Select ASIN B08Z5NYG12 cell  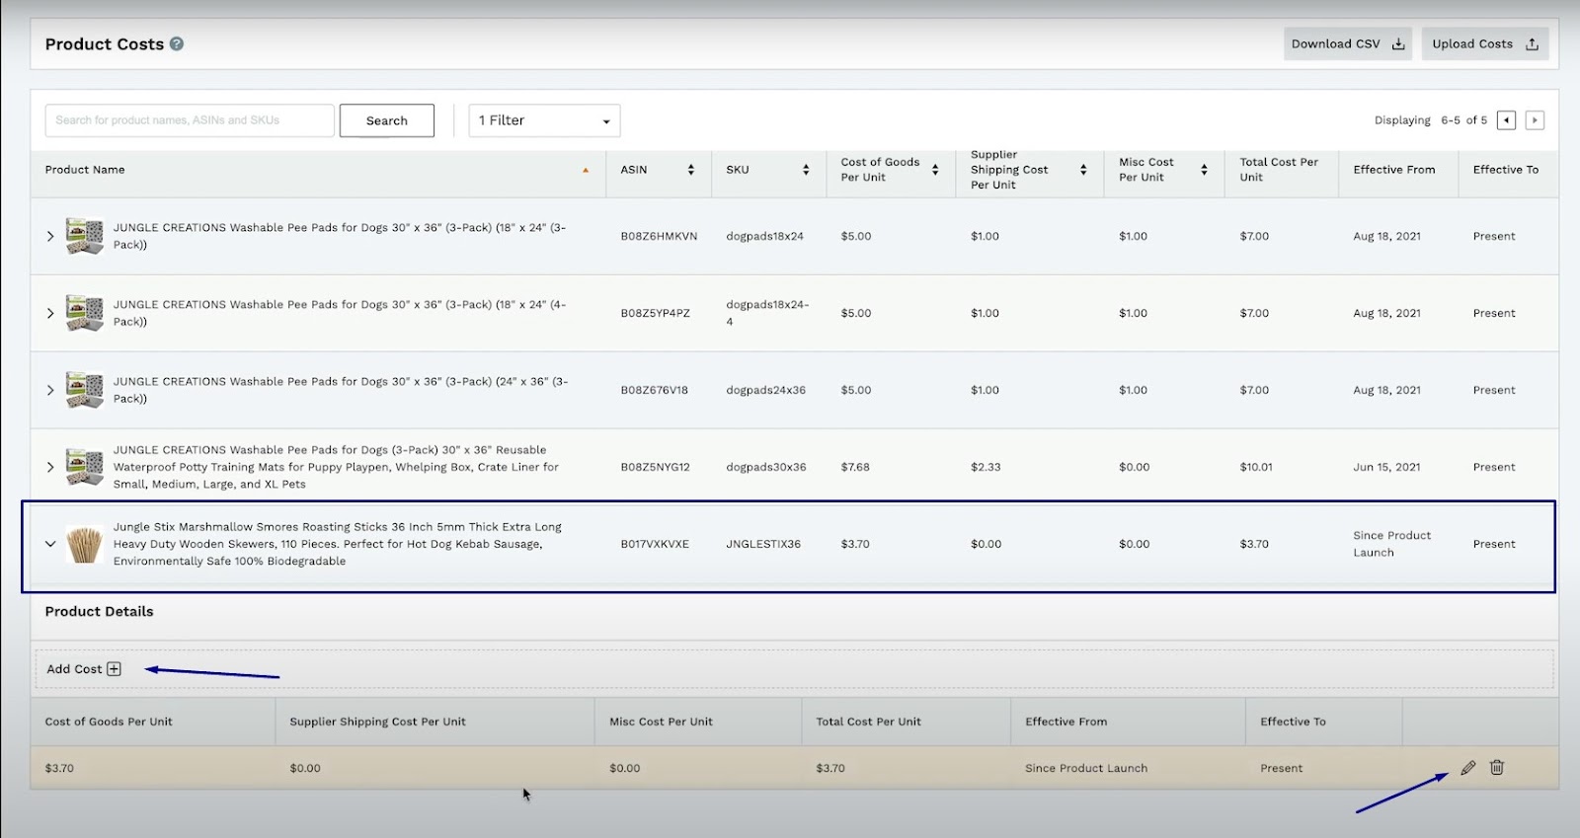tap(656, 467)
